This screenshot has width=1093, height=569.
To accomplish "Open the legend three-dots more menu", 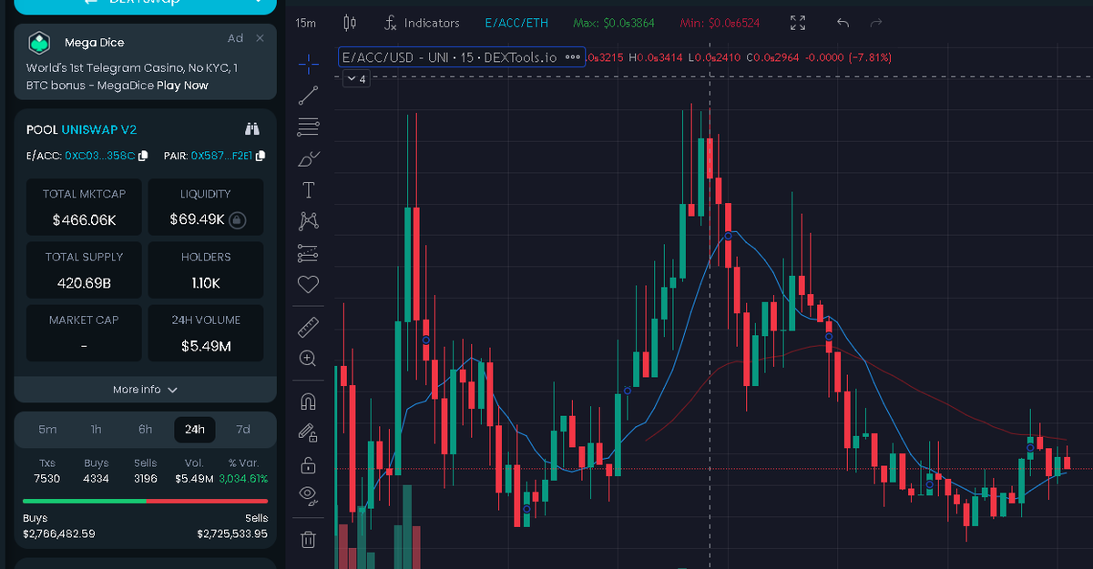I will 573,57.
